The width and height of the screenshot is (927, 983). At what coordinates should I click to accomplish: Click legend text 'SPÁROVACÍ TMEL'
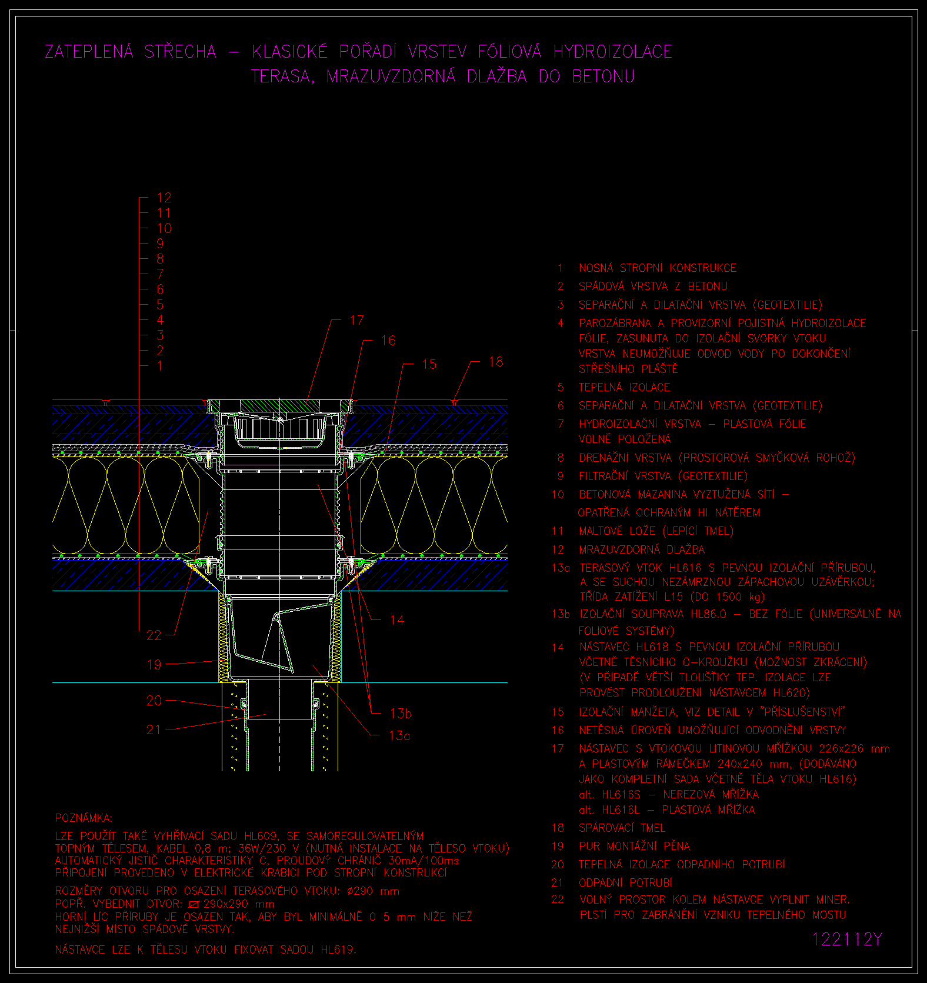point(622,828)
